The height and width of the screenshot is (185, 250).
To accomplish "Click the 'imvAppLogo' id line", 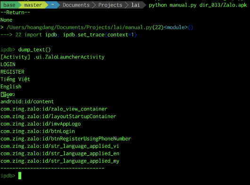I will 41,124.
